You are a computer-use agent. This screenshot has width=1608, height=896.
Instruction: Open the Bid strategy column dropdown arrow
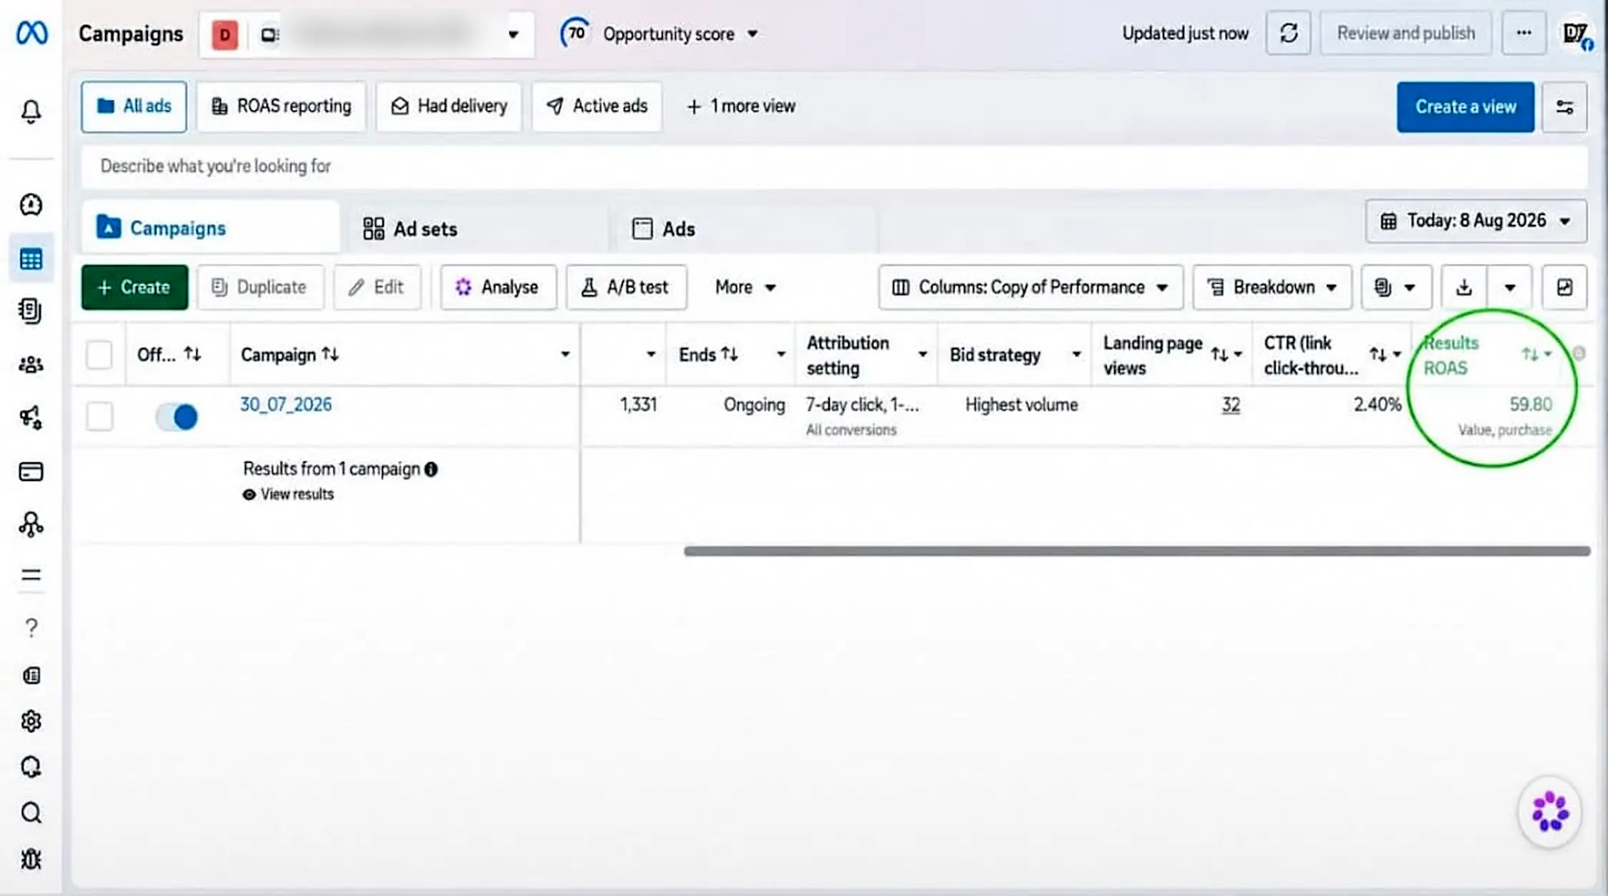click(x=1076, y=354)
